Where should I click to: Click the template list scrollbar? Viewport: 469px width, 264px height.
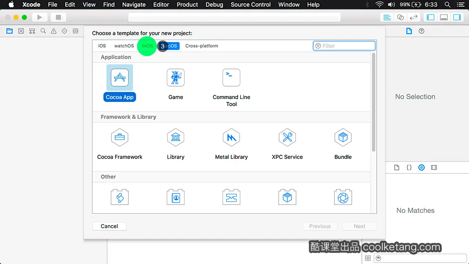[373, 102]
